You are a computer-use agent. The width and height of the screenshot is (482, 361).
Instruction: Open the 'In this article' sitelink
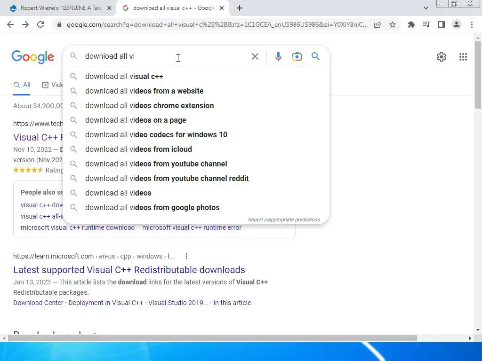tap(232, 303)
